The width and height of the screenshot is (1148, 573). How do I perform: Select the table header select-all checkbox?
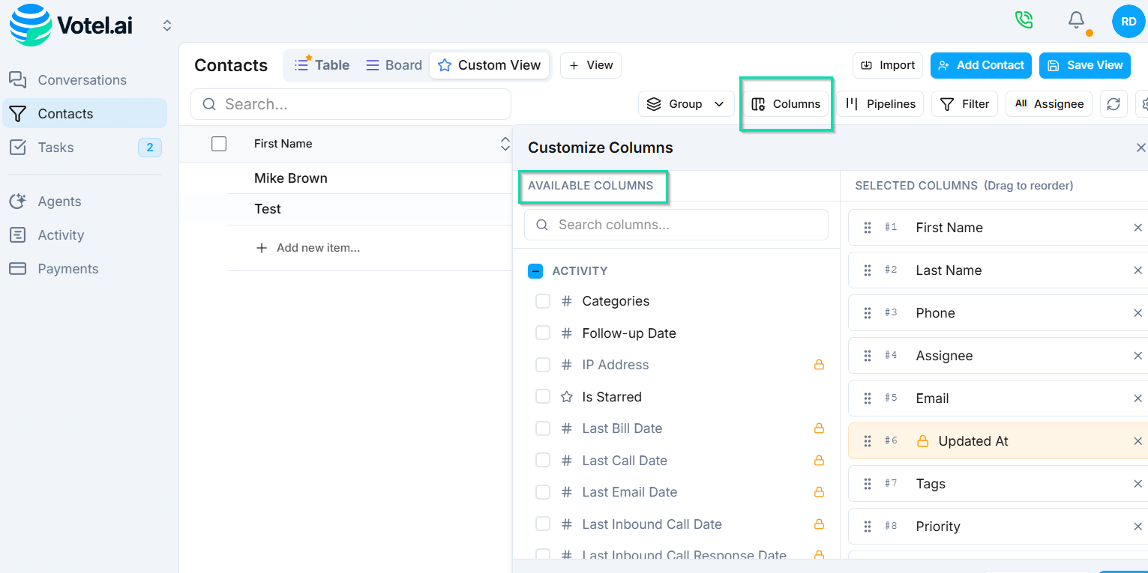coord(219,144)
